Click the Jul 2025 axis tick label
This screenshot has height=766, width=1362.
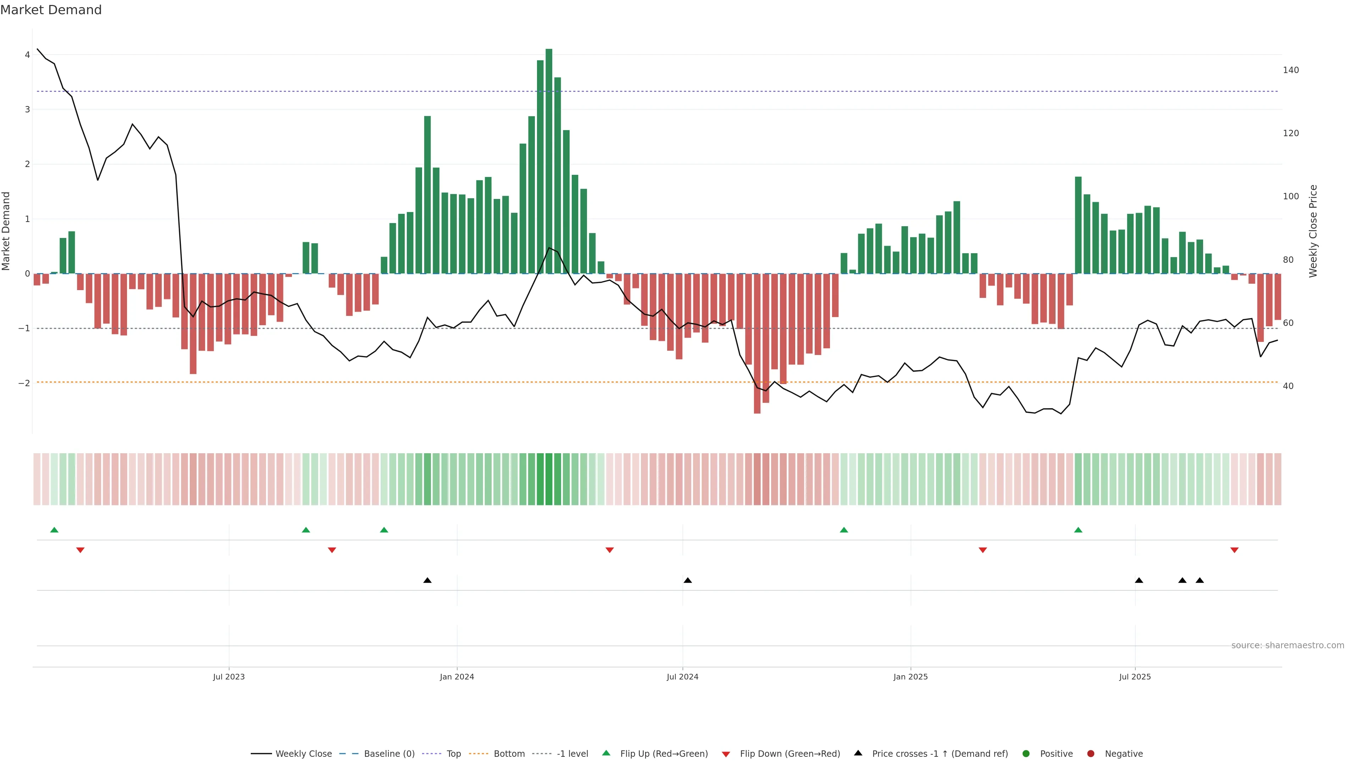[x=1135, y=677]
